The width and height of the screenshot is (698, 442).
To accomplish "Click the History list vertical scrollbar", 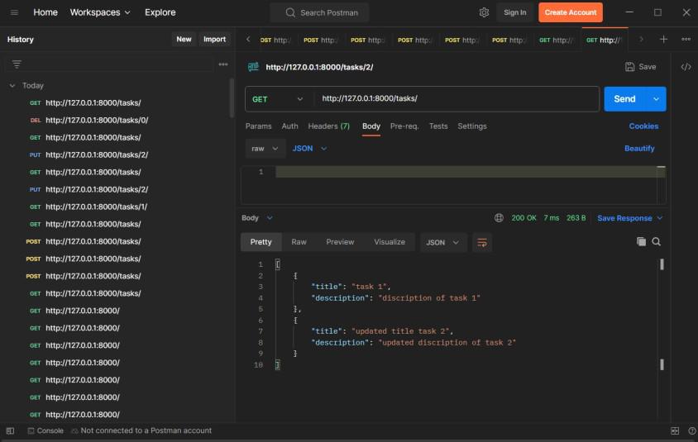I will point(232,99).
